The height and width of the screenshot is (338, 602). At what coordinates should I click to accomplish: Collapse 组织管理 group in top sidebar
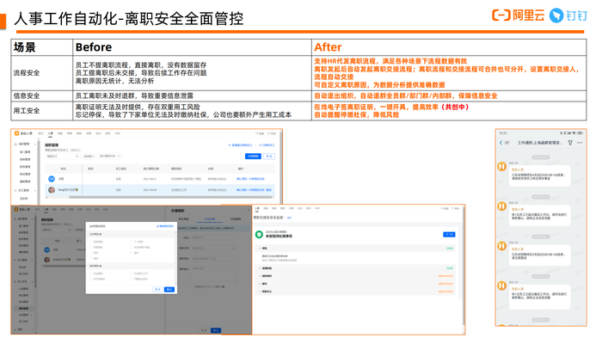35,144
